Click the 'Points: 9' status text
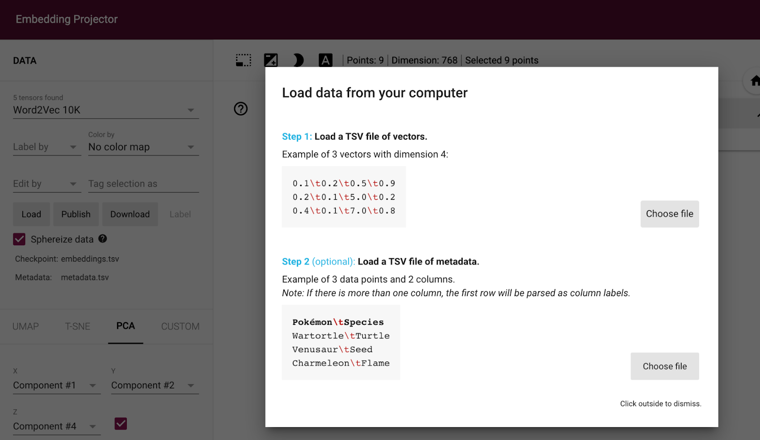 365,60
